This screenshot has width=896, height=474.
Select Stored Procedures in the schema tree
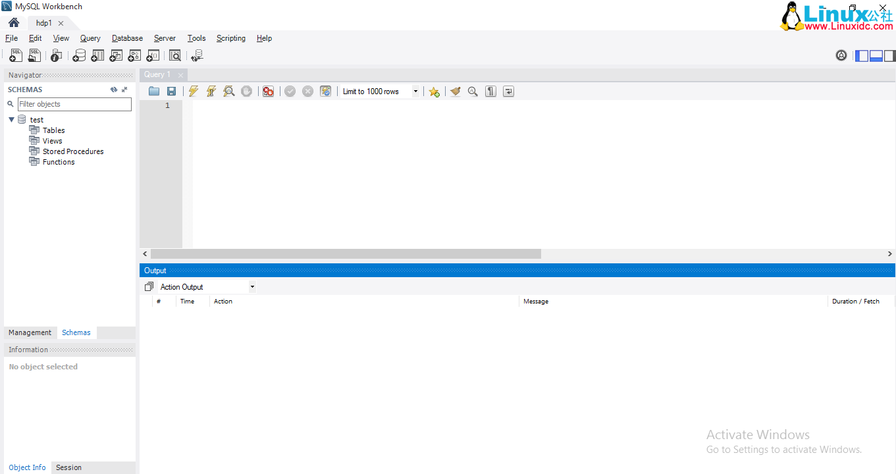click(73, 151)
